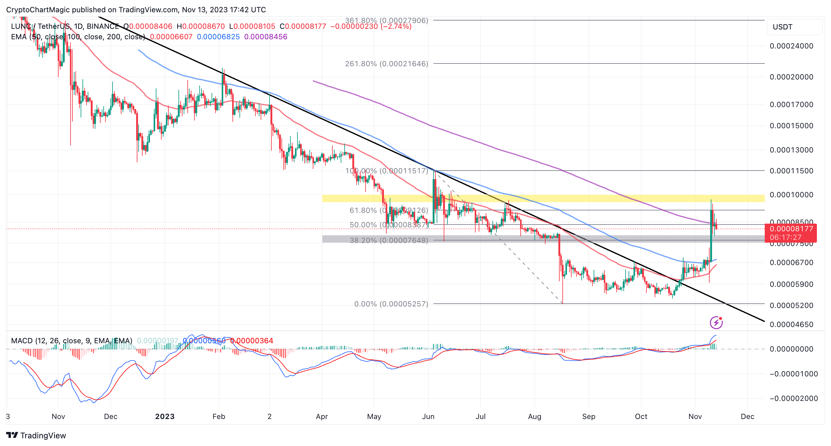Click the 38.20% (0.00007648) Fibonacci label
Screen dimensions: 831x446
pos(389,240)
